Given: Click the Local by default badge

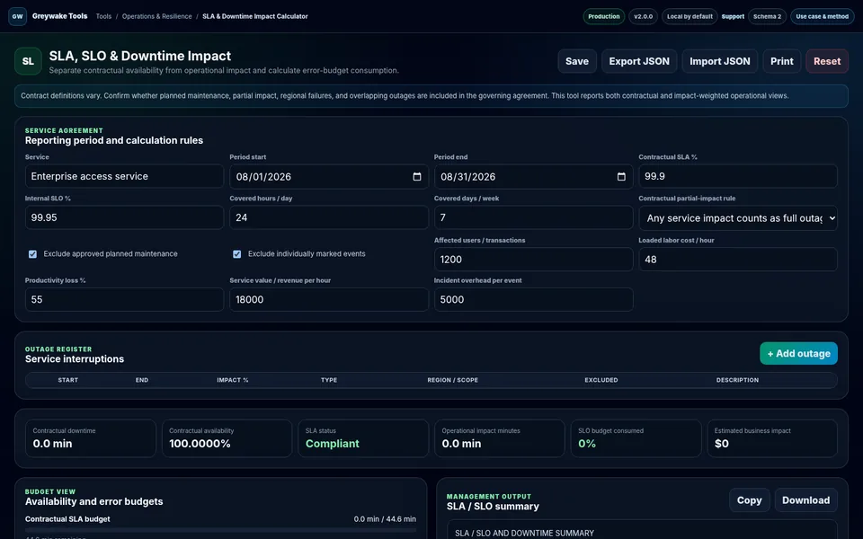Looking at the screenshot, I should pyautogui.click(x=690, y=16).
